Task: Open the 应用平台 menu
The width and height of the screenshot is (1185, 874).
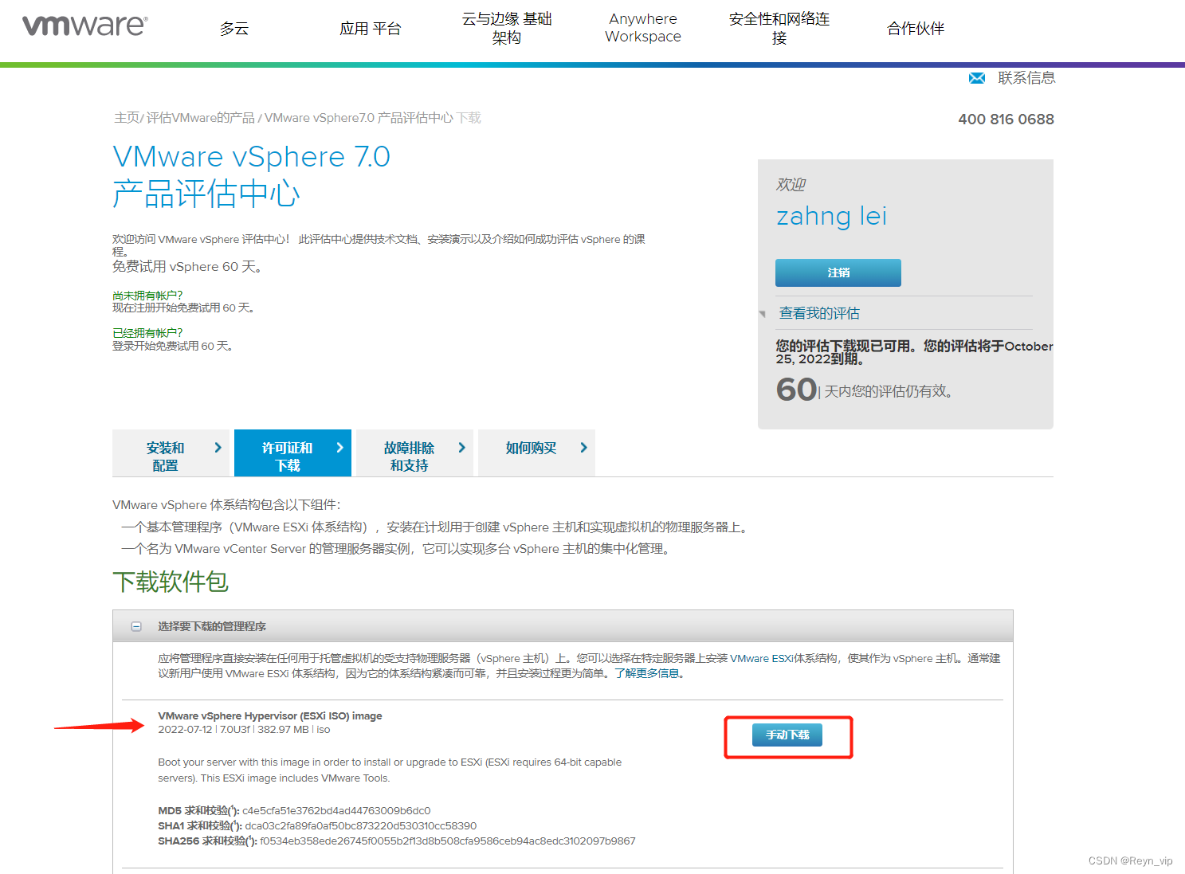Action: [x=371, y=29]
